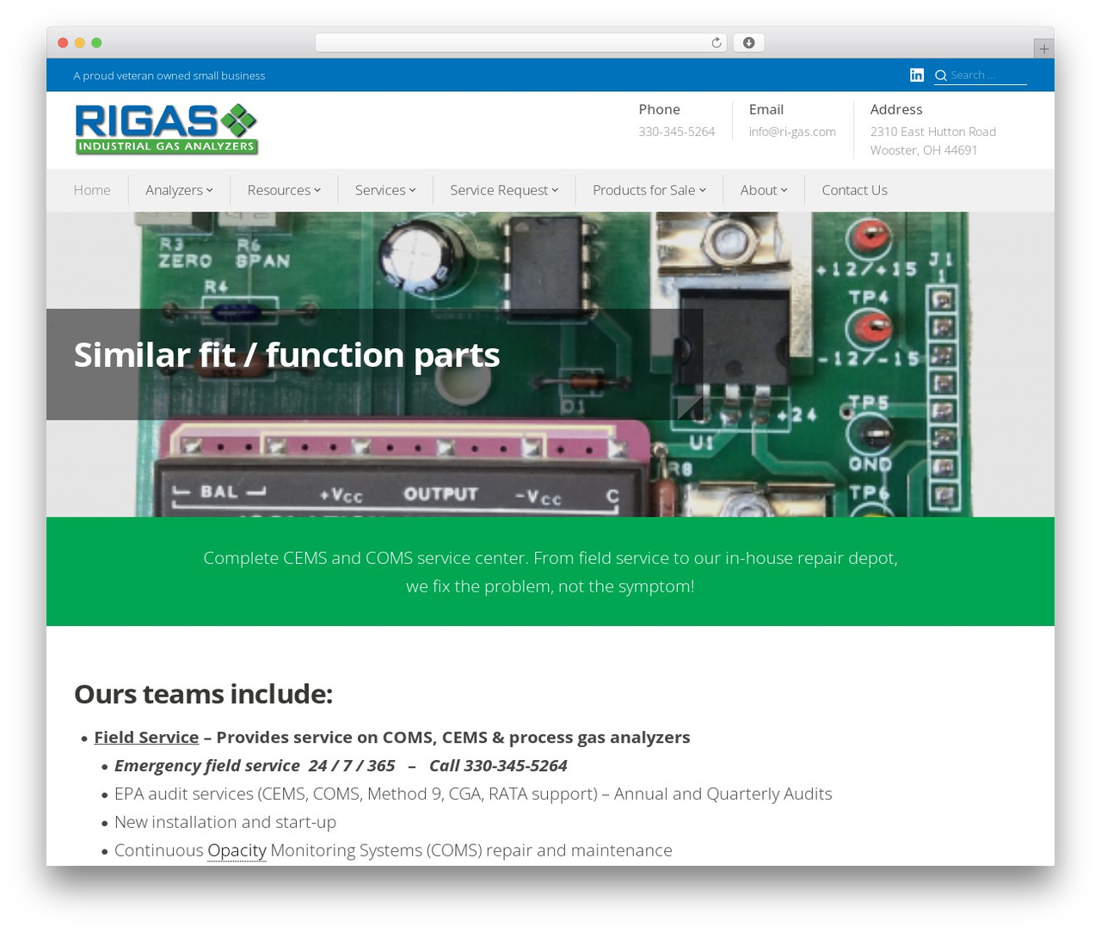The height and width of the screenshot is (932, 1101).
Task: Click the Opacity glossary link
Action: point(237,850)
